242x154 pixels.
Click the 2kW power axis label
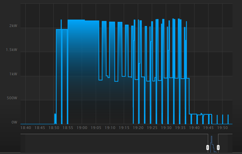click(x=13, y=26)
